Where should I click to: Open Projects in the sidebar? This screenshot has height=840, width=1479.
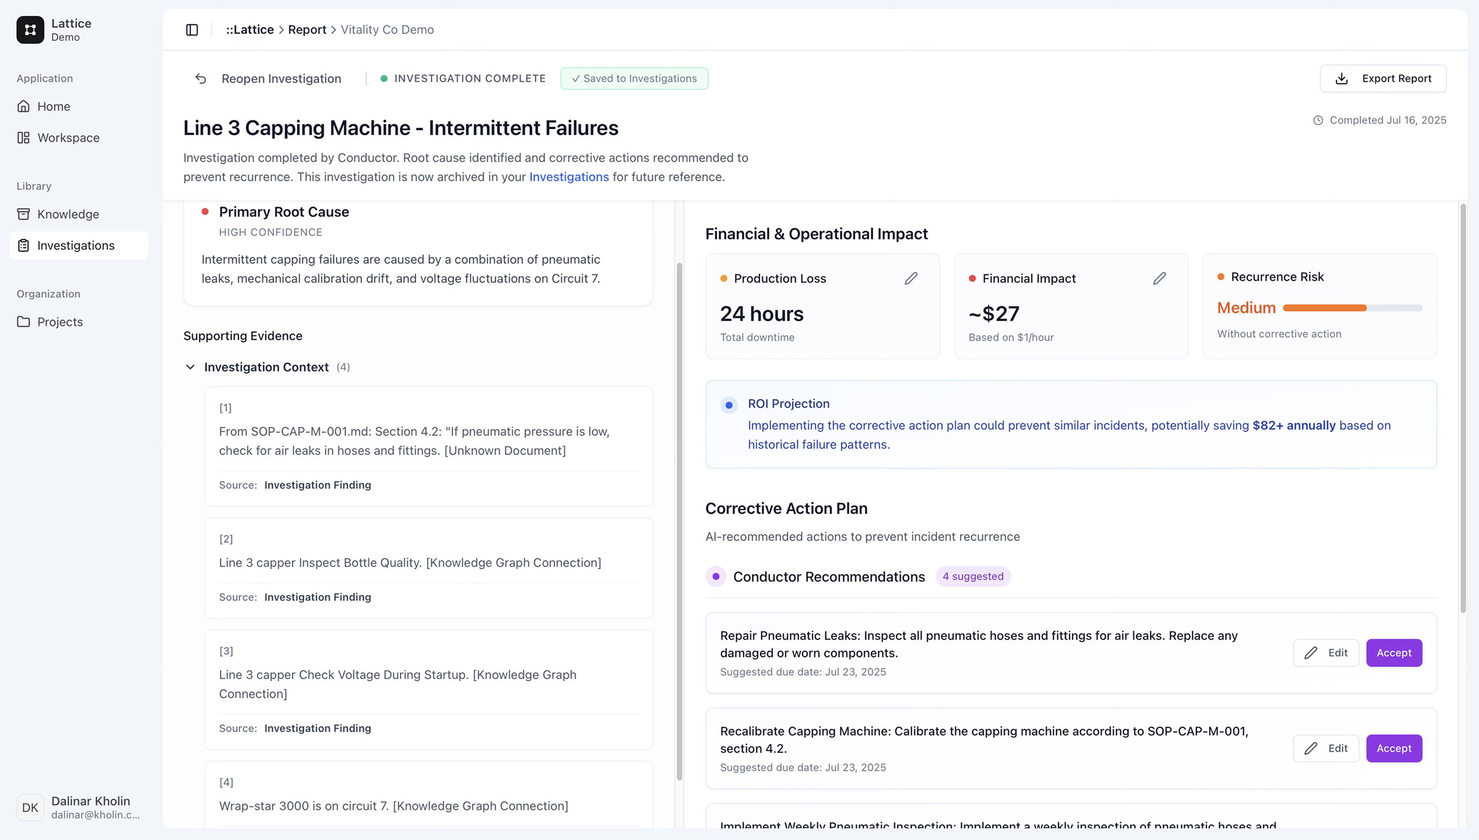(x=79, y=321)
